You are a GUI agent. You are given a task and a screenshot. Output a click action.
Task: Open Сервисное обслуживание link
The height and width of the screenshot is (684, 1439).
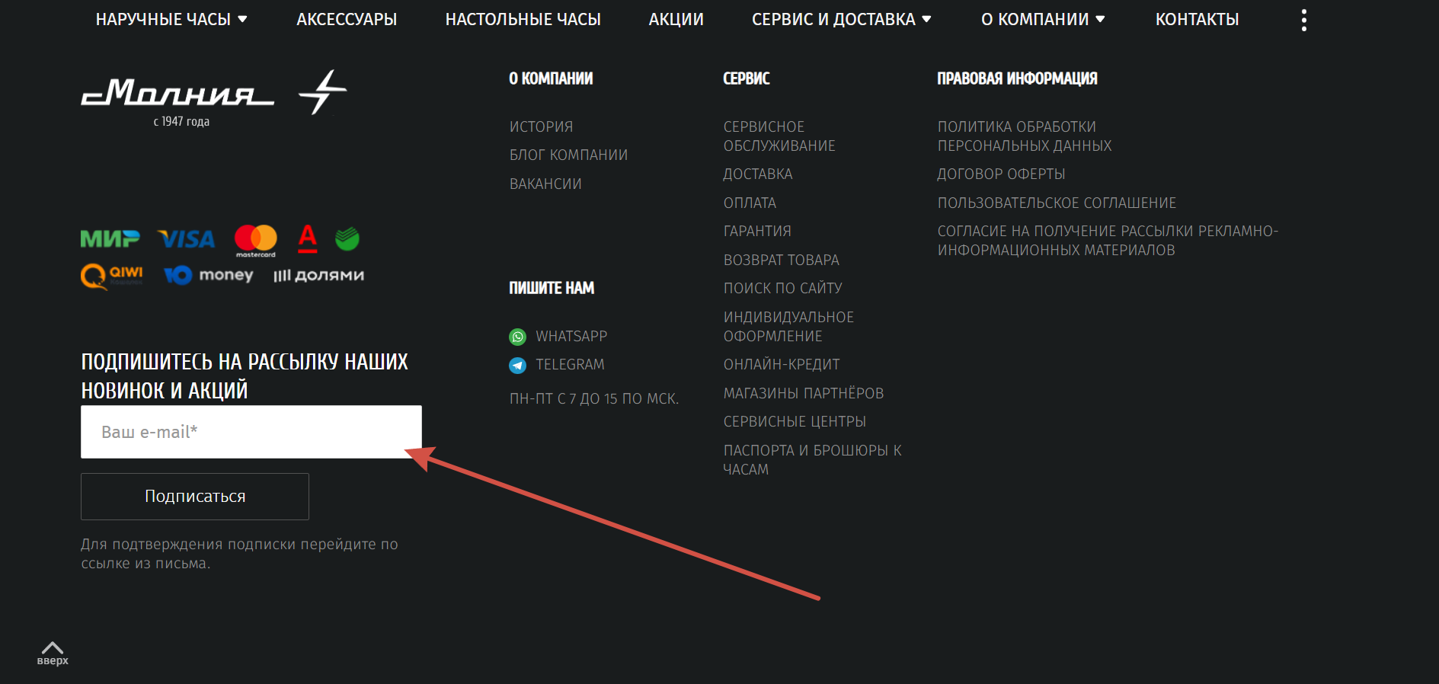tap(779, 136)
